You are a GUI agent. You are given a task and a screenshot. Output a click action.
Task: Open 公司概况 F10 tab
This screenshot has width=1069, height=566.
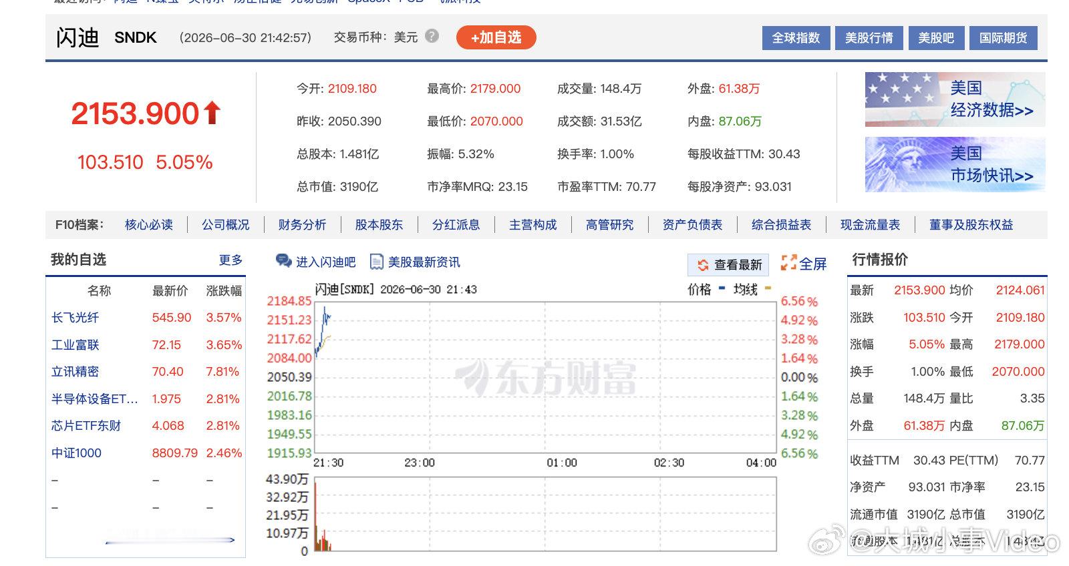coord(226,225)
